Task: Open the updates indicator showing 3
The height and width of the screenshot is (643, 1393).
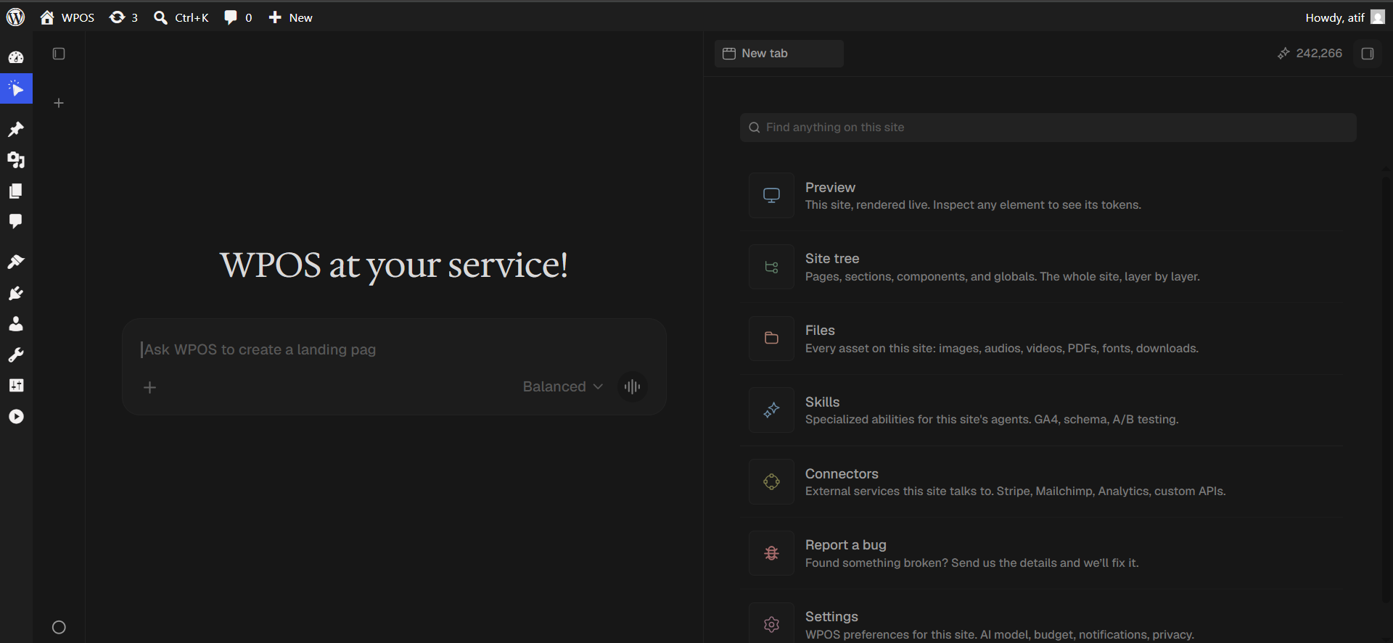Action: pos(123,17)
